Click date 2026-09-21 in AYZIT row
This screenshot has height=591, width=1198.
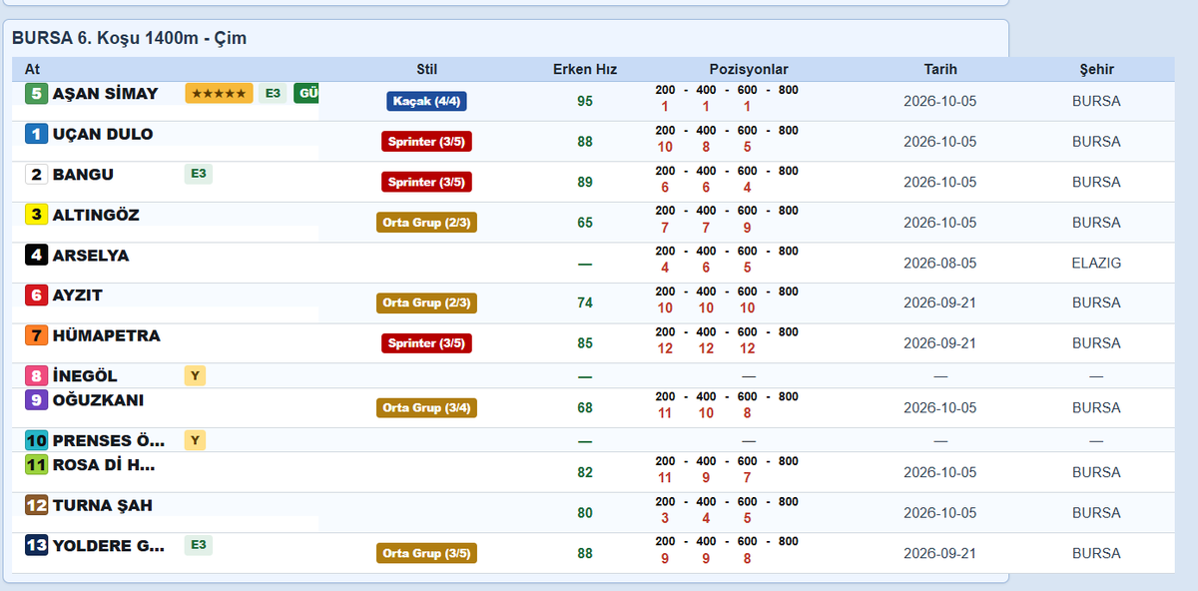tap(940, 302)
